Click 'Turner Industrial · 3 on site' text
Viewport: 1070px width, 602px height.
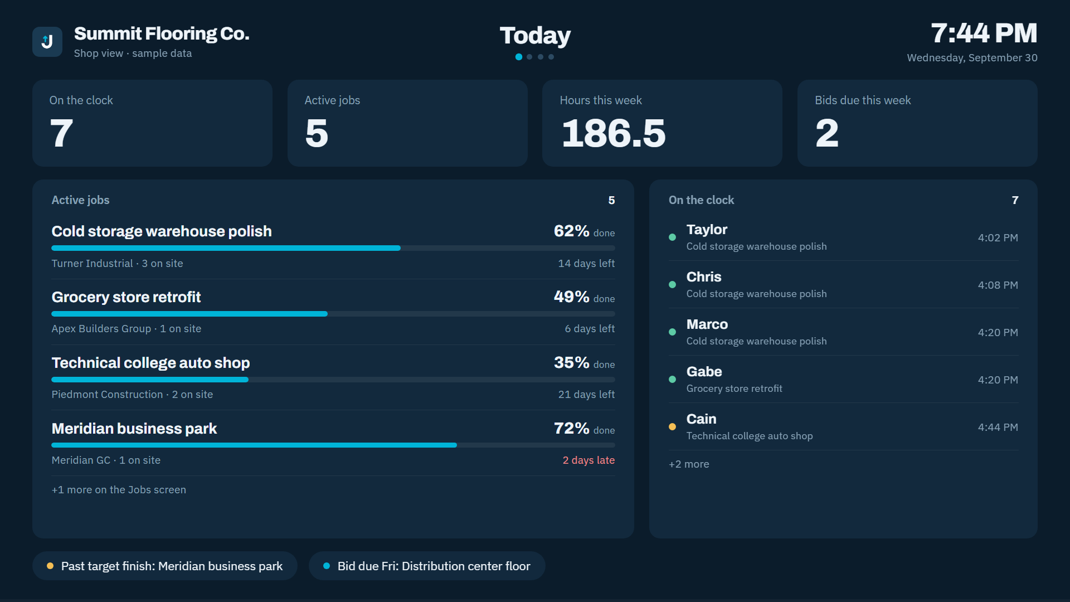pos(117,264)
